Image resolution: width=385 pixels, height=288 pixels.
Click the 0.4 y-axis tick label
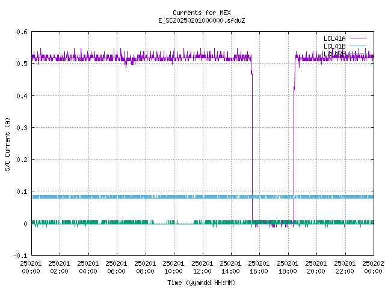(x=22, y=96)
